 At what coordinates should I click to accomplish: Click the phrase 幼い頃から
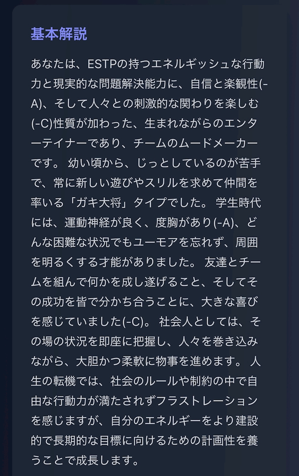pyautogui.click(x=96, y=163)
